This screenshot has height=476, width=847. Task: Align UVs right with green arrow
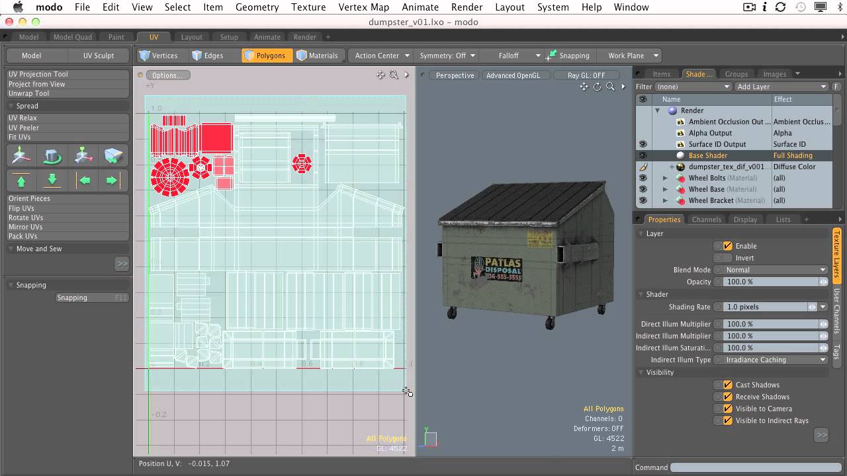pos(114,180)
